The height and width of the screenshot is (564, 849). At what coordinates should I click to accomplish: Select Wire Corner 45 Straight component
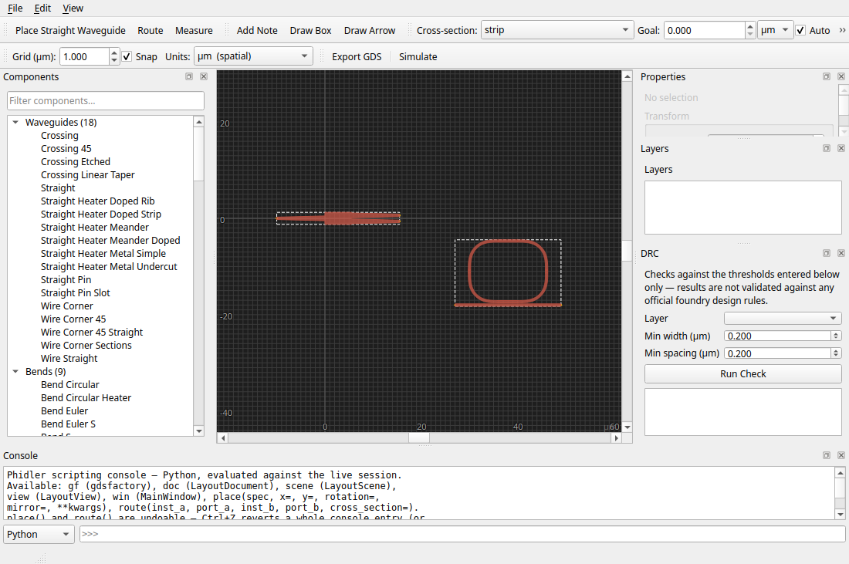(x=92, y=333)
